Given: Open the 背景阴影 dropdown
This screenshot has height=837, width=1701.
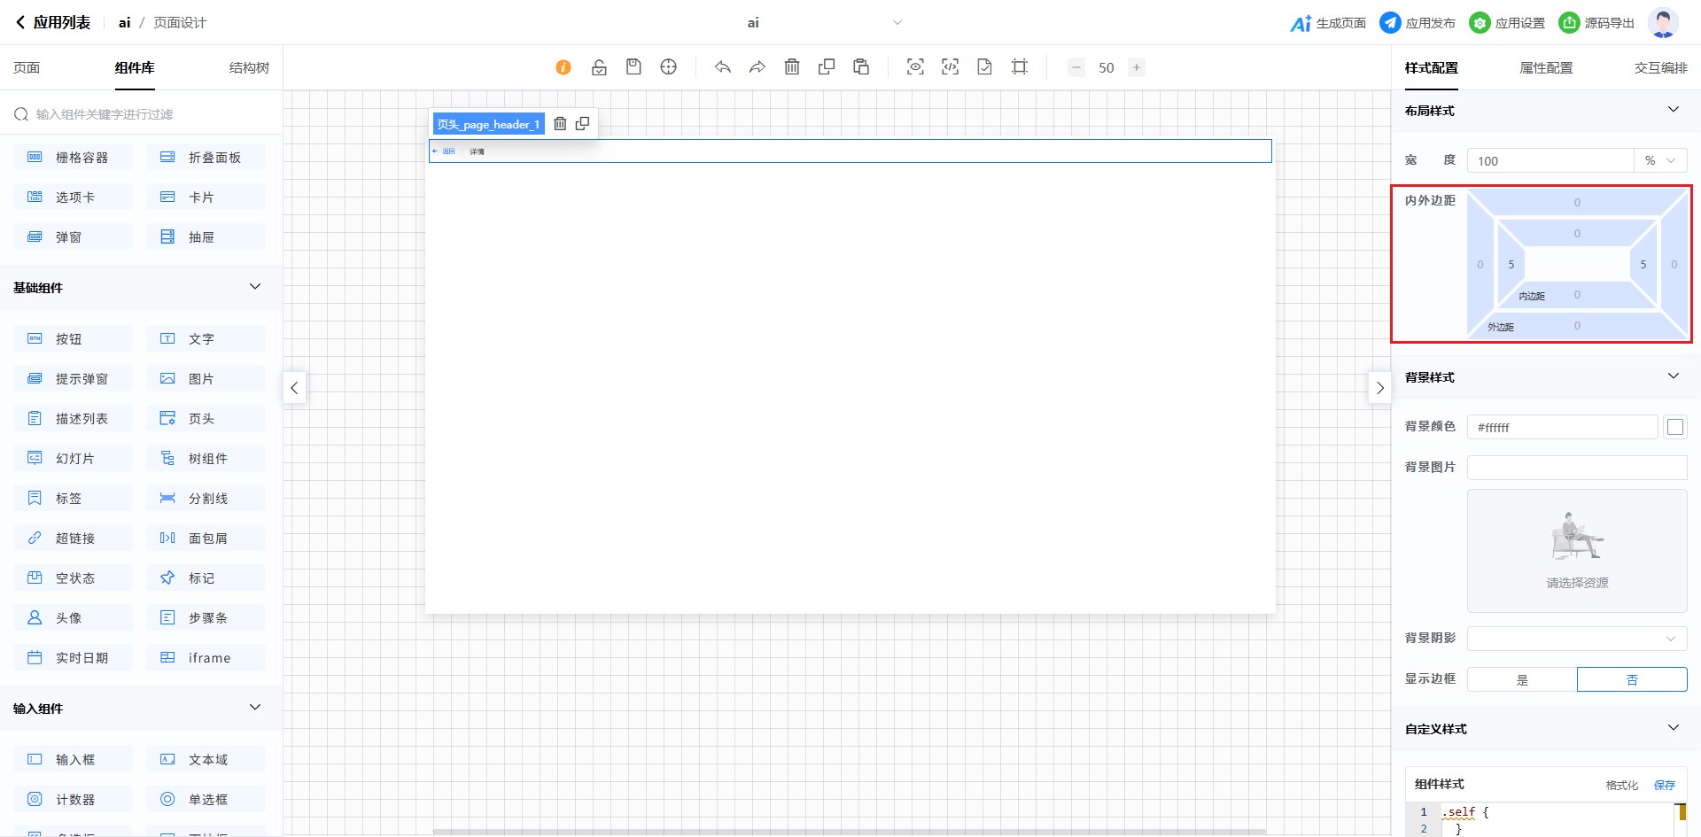Looking at the screenshot, I should point(1577,639).
